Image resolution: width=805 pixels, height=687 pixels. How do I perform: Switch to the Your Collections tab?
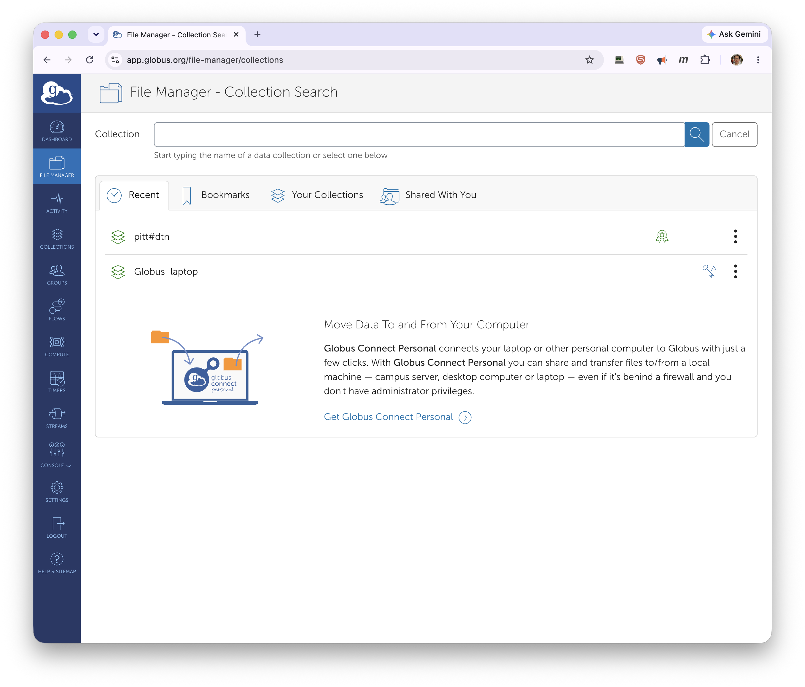coord(317,195)
